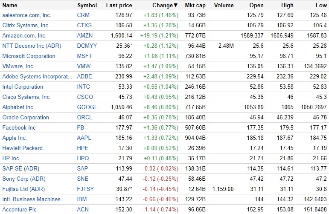Click the Microsoft Corporation link
The image size is (329, 214).
point(29,56)
